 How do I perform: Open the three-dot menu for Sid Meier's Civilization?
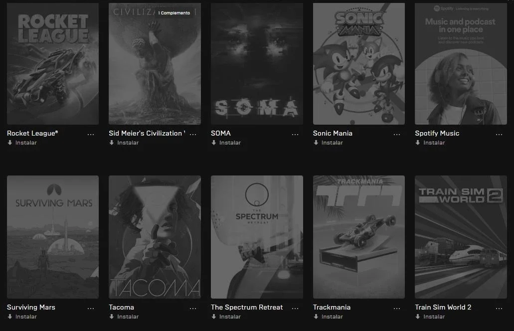coord(193,134)
